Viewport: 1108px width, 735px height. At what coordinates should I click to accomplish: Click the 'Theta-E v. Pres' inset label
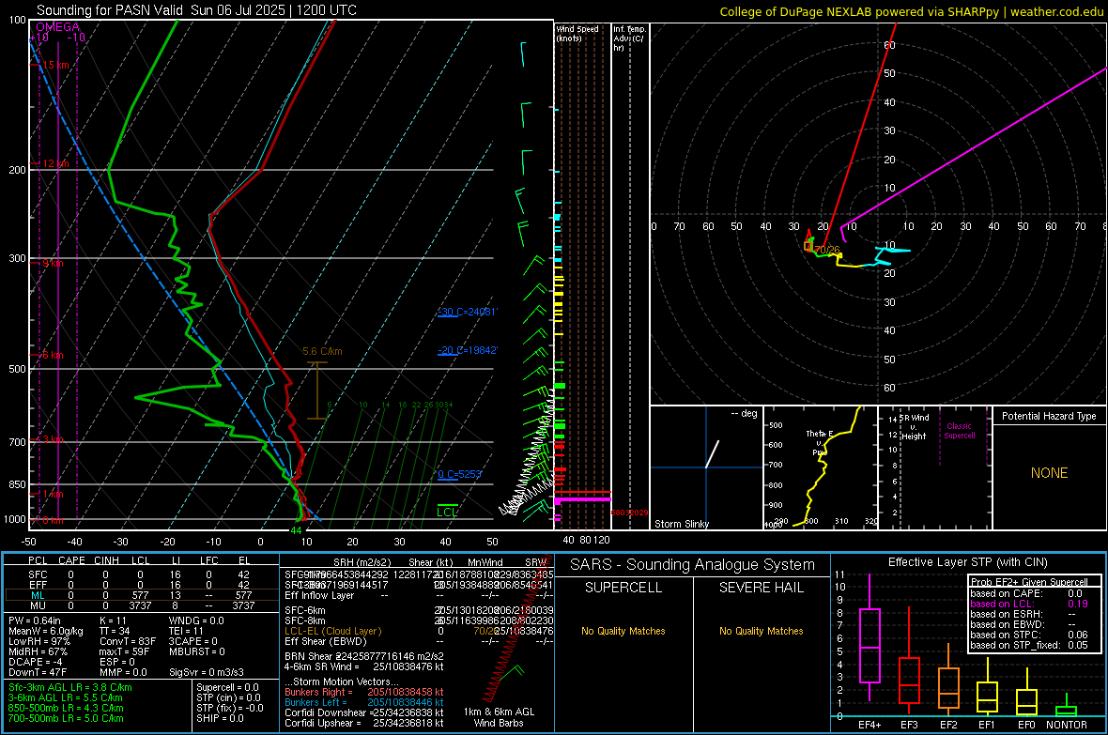point(819,442)
